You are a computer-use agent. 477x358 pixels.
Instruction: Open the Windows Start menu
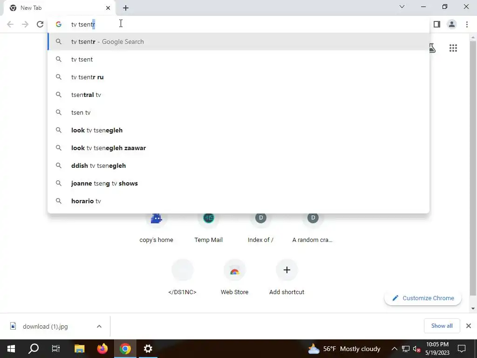click(11, 349)
